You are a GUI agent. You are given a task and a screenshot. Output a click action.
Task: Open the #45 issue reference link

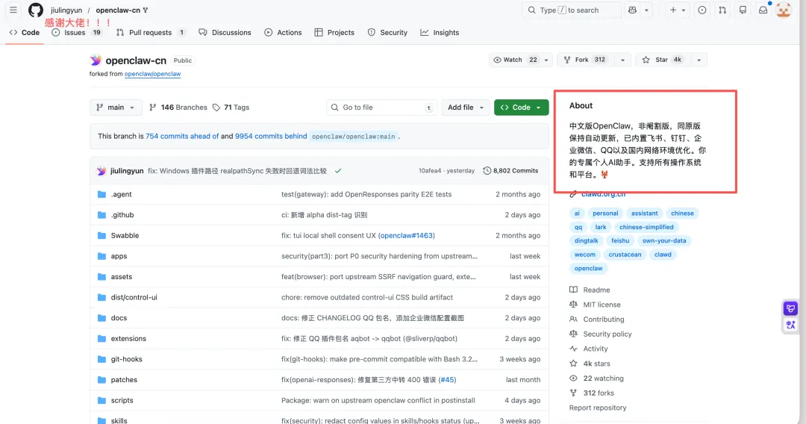447,380
